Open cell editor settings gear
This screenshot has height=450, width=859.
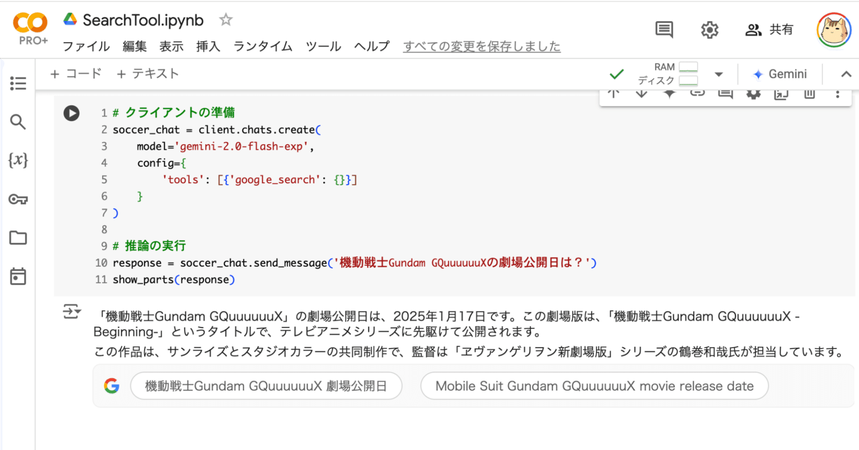coord(753,94)
